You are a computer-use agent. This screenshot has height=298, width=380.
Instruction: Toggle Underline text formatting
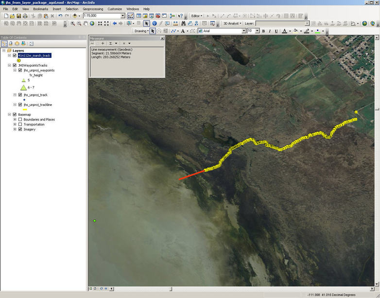(x=276, y=31)
